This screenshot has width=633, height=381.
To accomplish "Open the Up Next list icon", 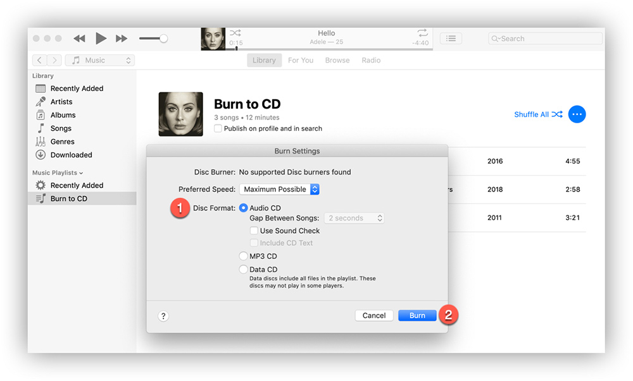I will tap(450, 39).
